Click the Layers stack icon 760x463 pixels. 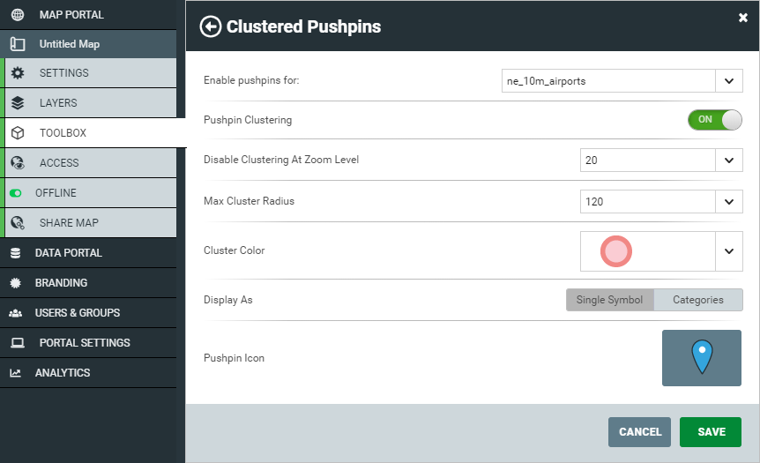click(x=18, y=103)
